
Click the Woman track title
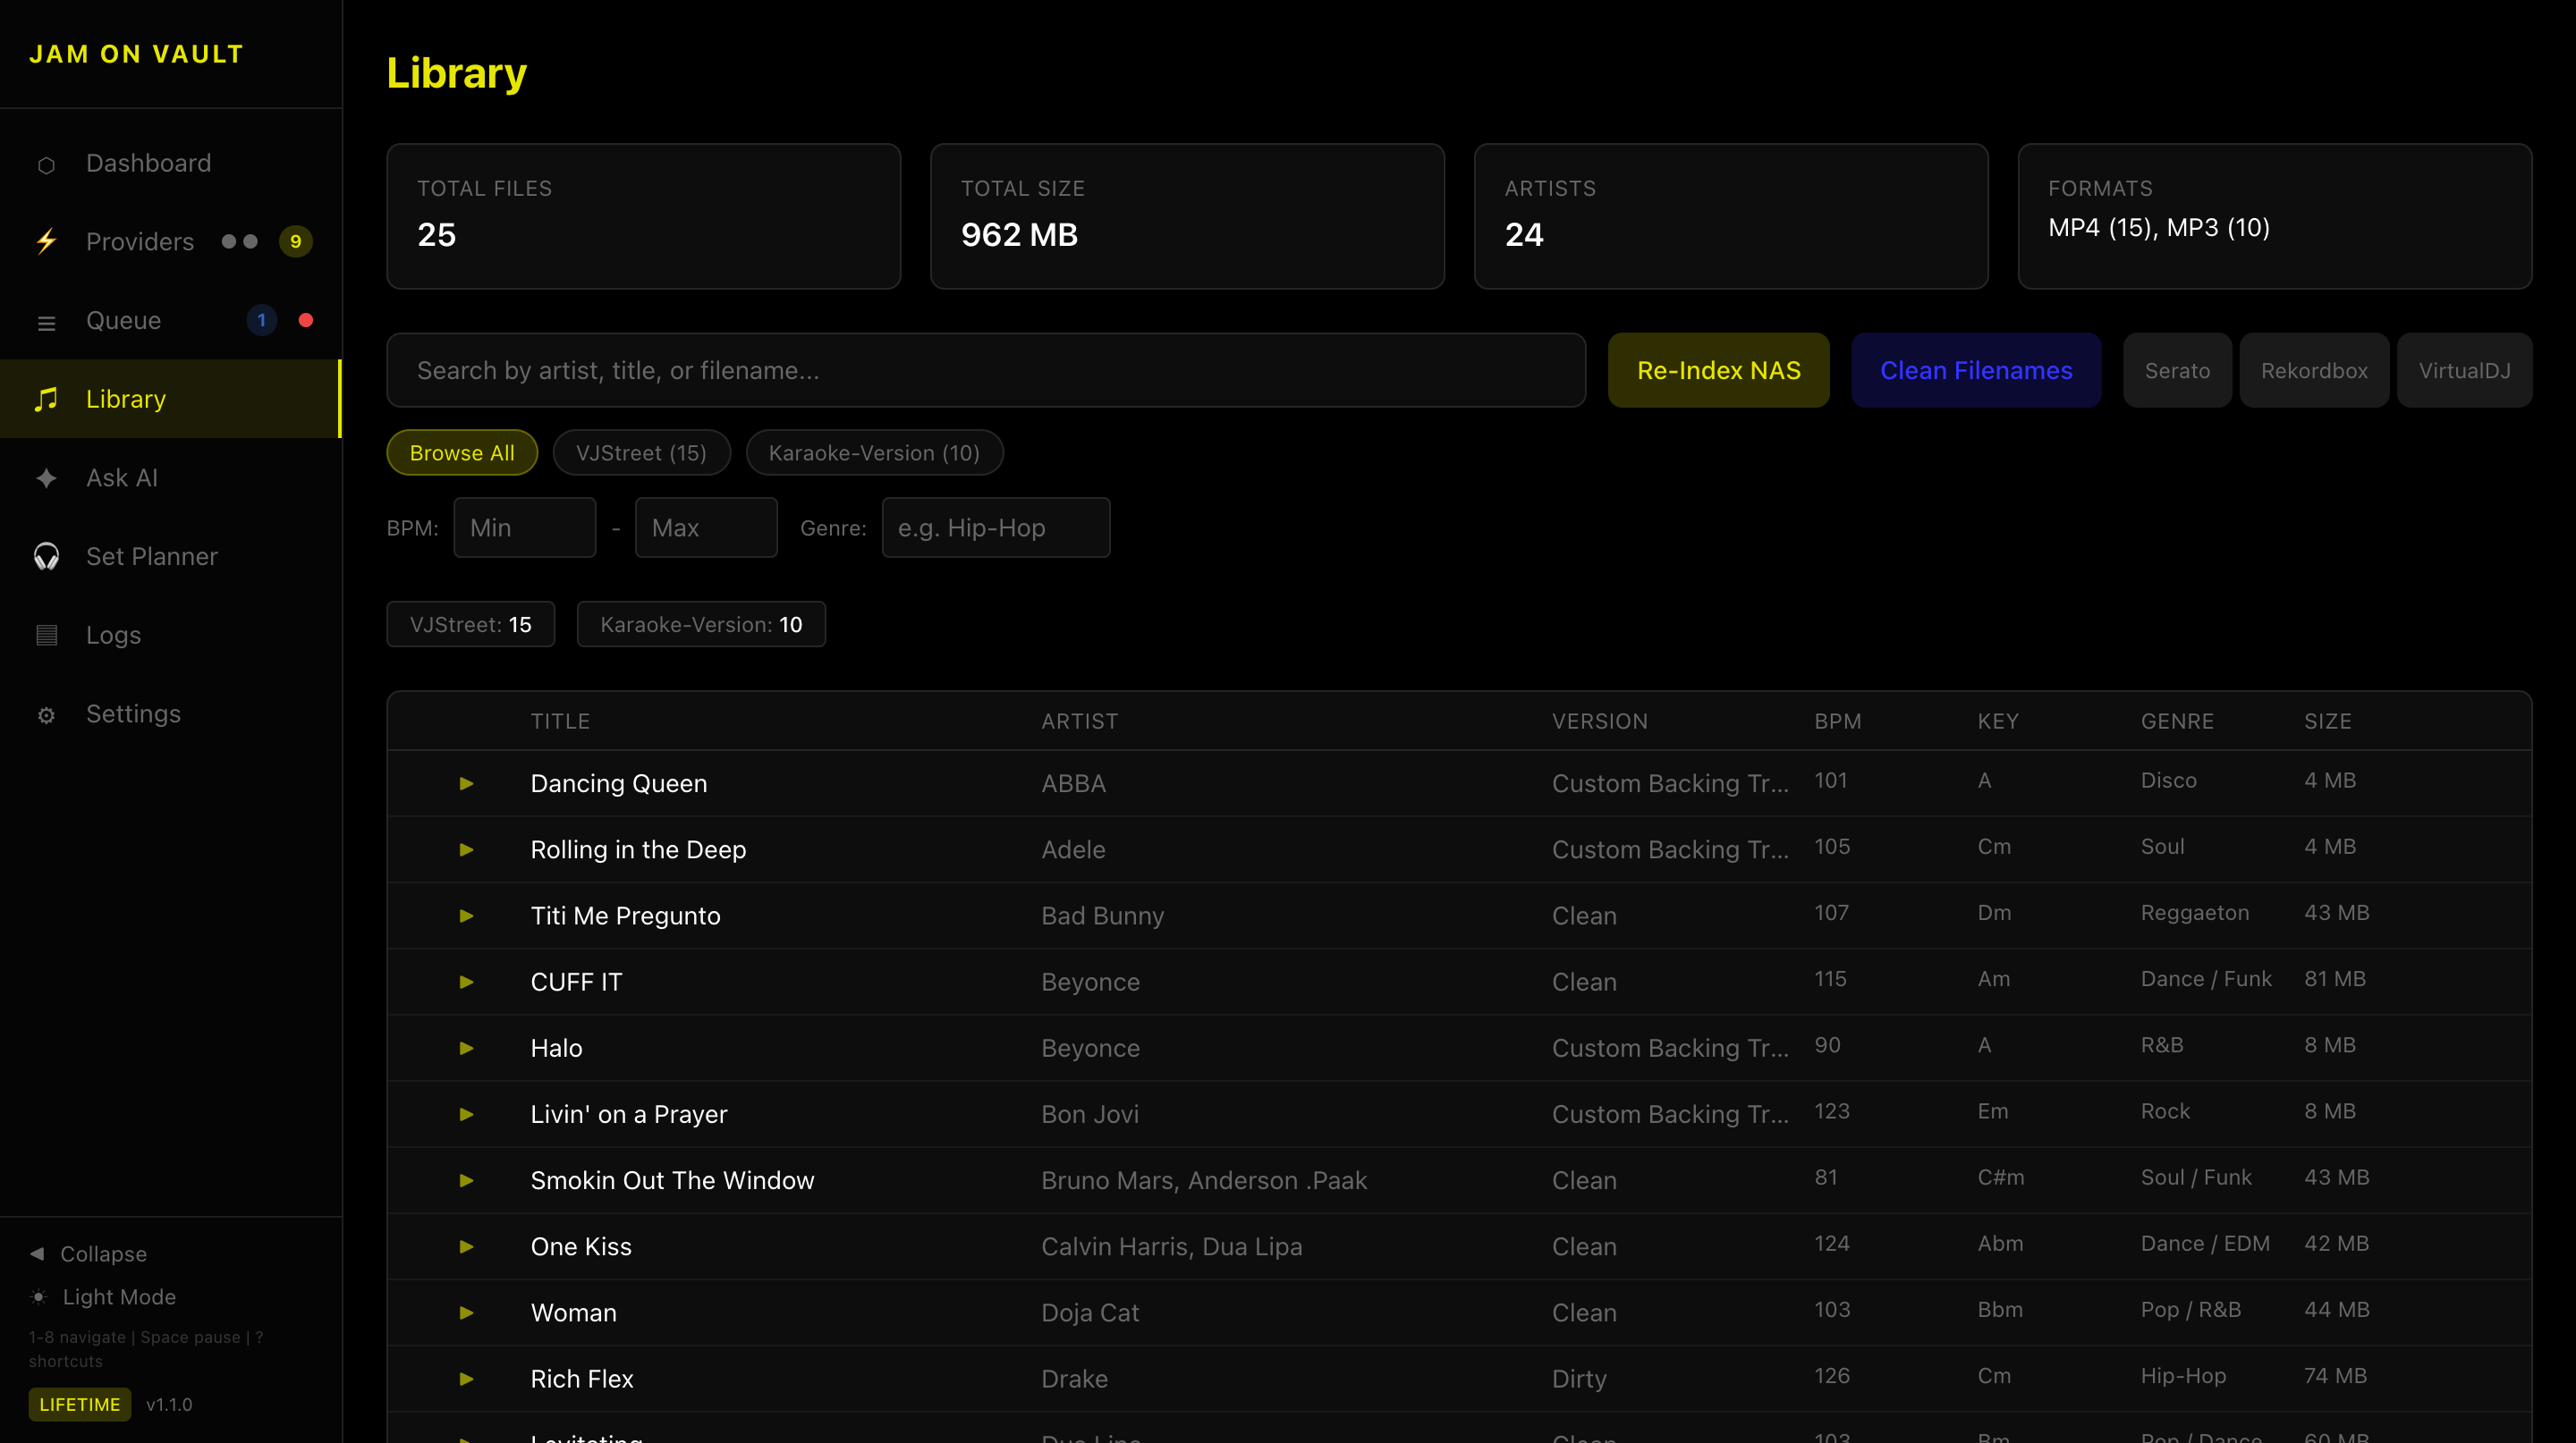click(573, 1313)
